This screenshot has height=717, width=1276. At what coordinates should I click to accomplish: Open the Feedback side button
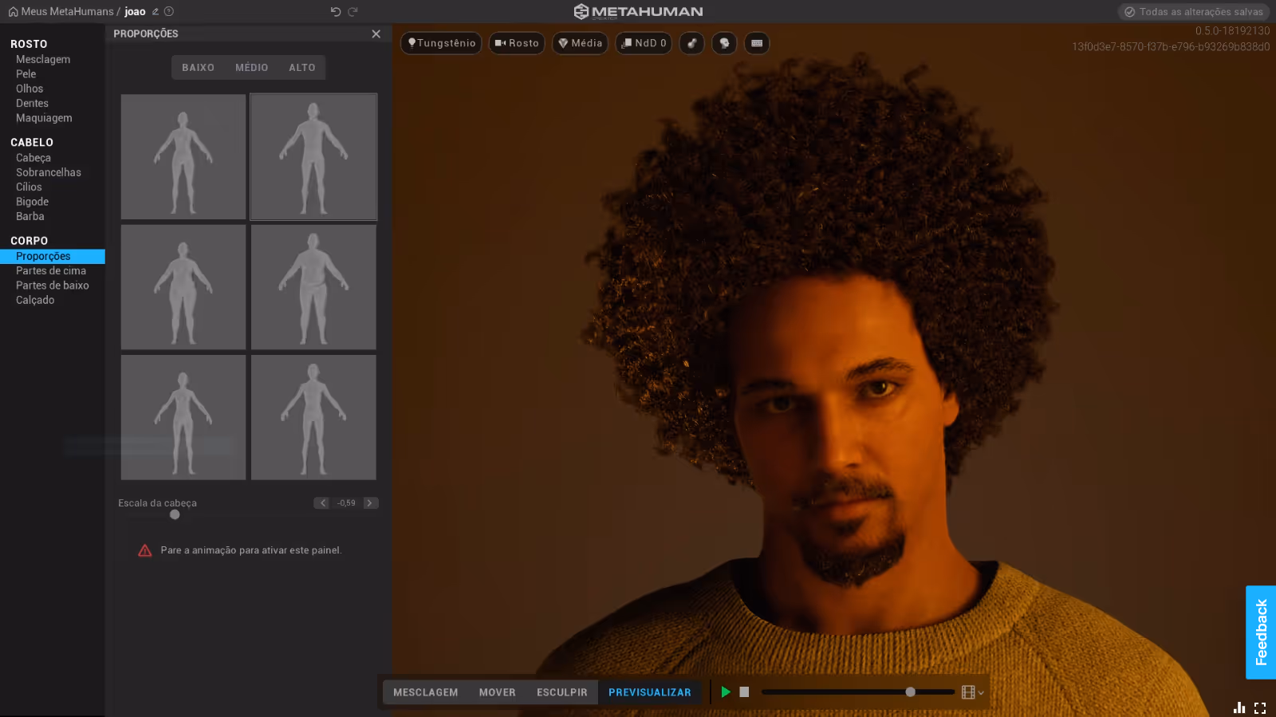pos(1260,632)
